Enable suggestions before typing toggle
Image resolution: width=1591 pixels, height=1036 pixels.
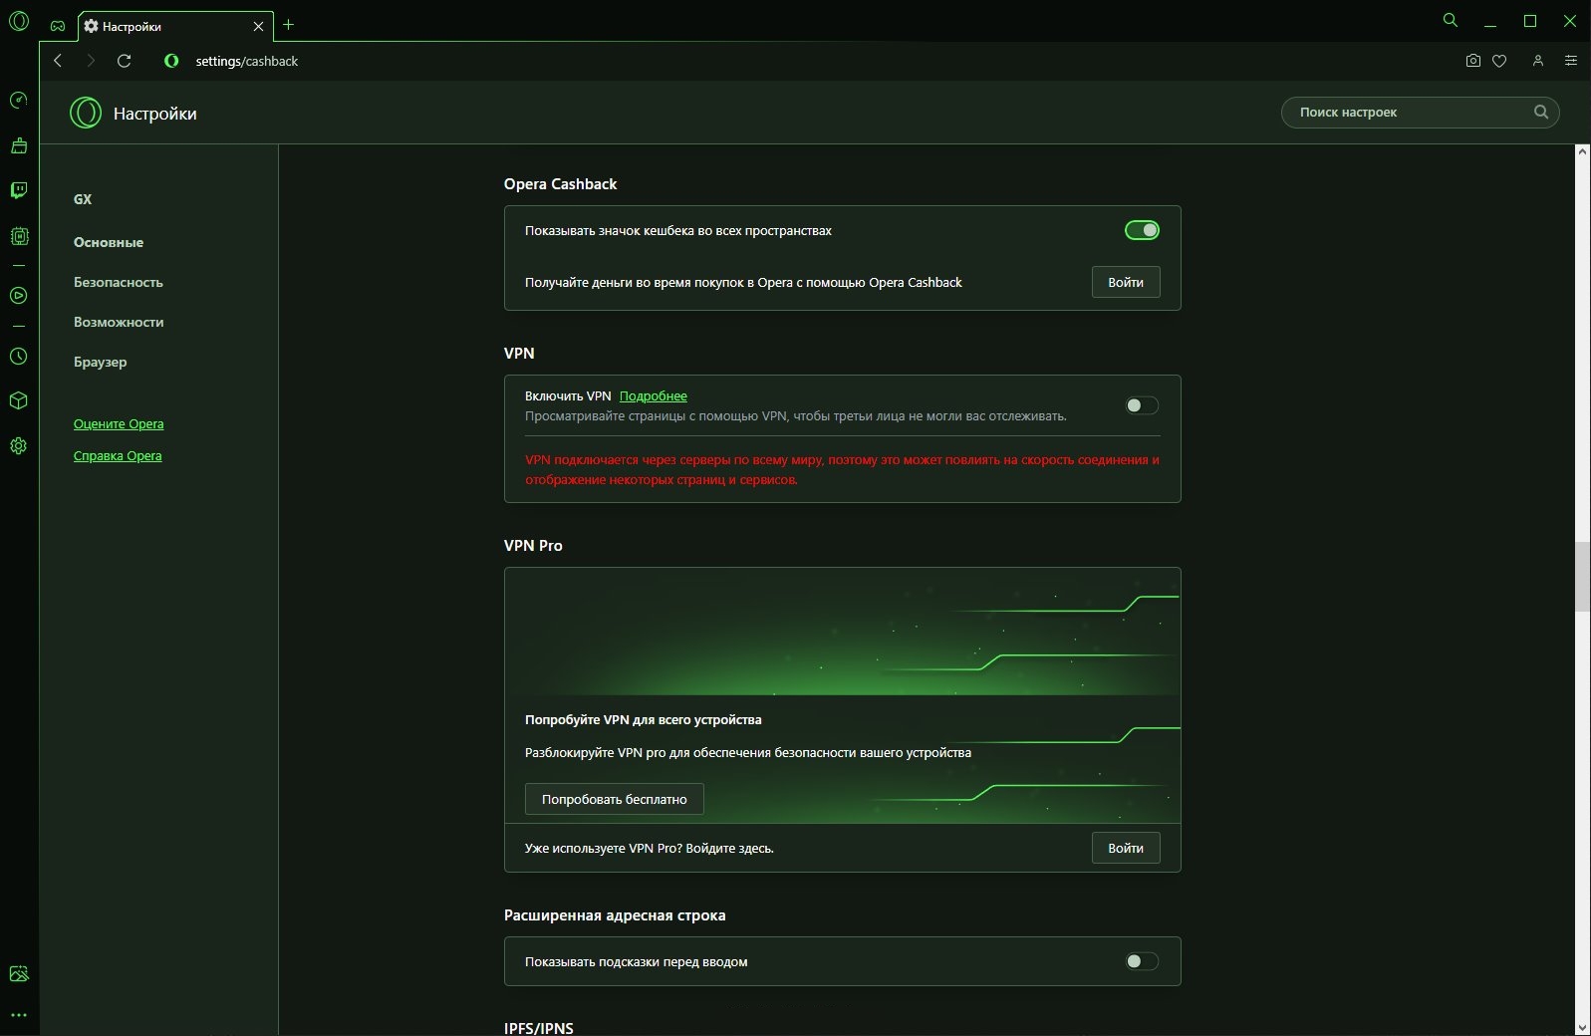(1142, 961)
